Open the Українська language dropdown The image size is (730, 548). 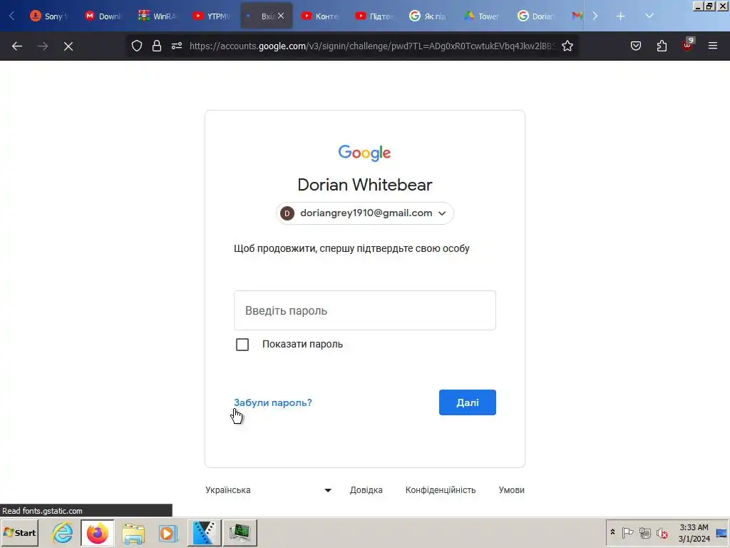[x=269, y=490]
